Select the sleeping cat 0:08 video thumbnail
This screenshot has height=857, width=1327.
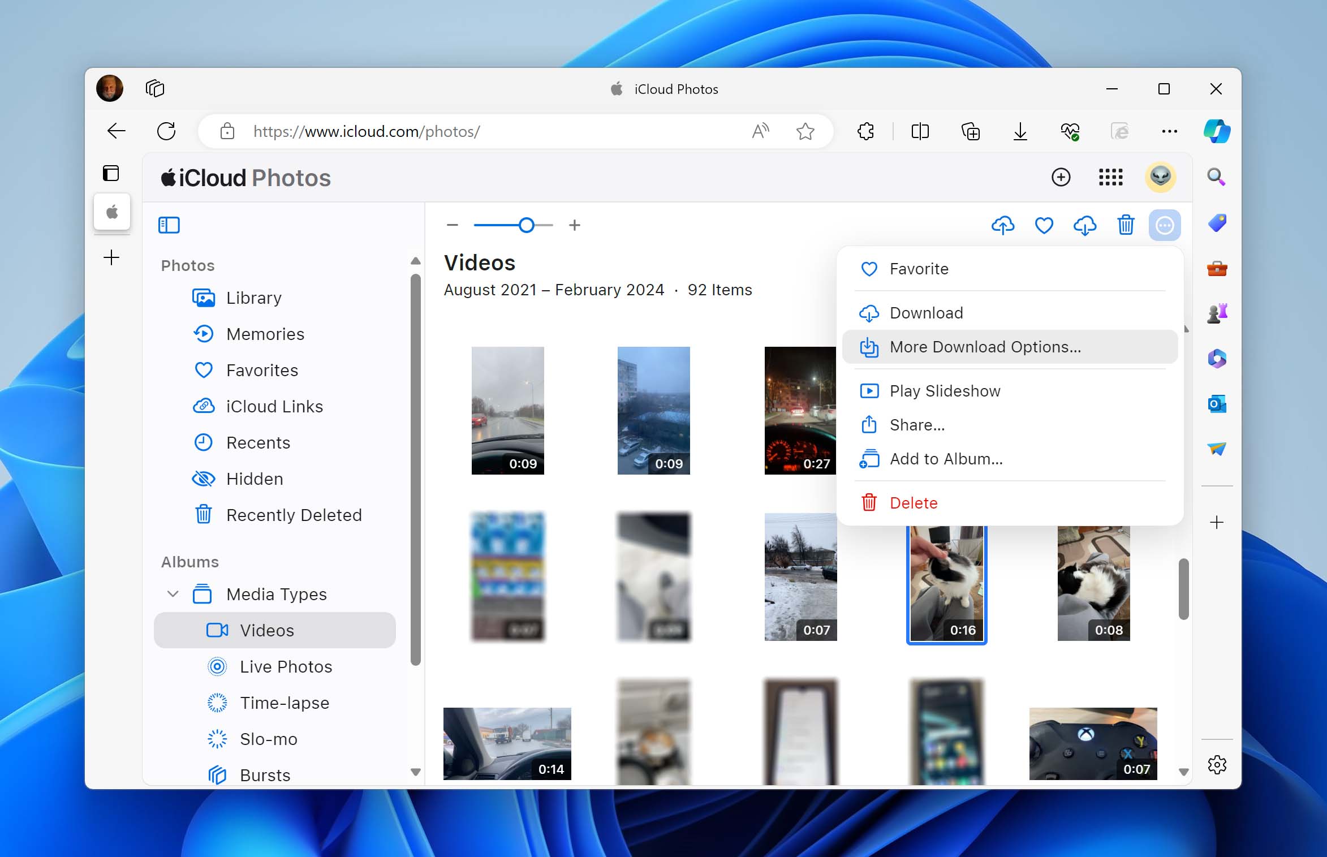(1093, 583)
